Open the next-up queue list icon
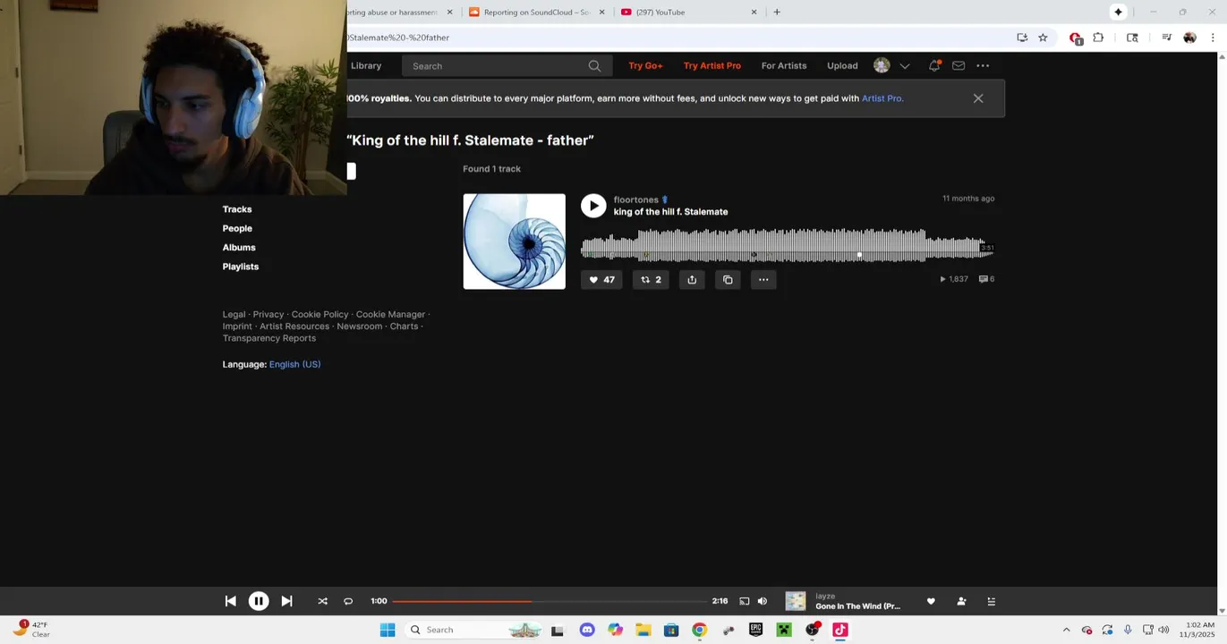Image resolution: width=1227 pixels, height=644 pixels. click(991, 601)
